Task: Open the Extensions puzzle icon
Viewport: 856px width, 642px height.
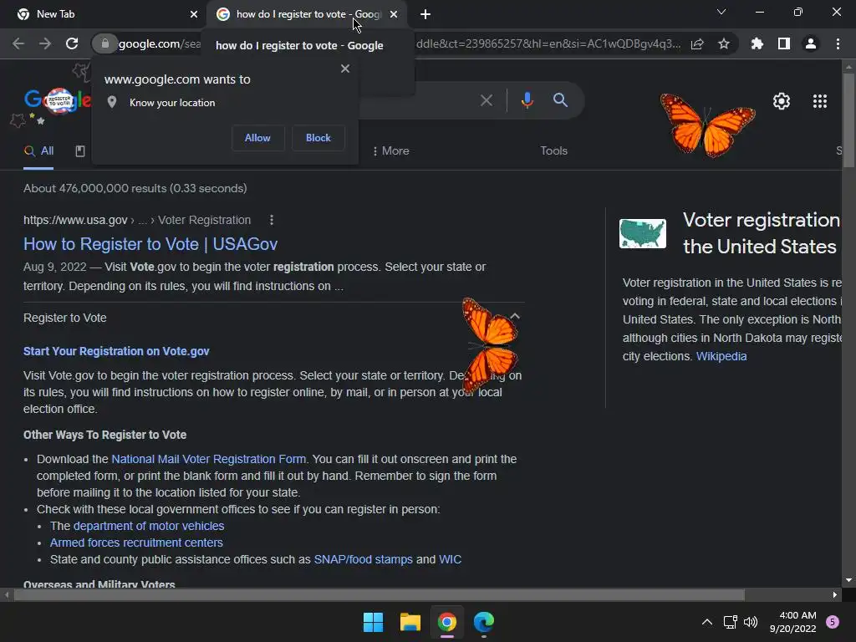Action: [x=757, y=43]
